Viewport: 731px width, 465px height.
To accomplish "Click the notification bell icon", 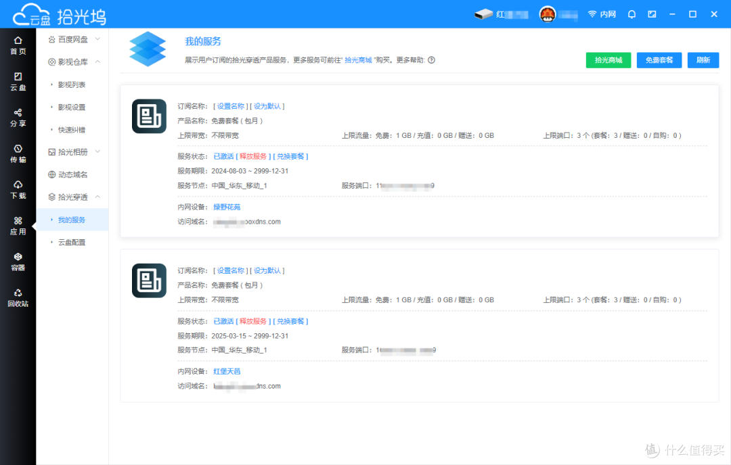I will [632, 14].
